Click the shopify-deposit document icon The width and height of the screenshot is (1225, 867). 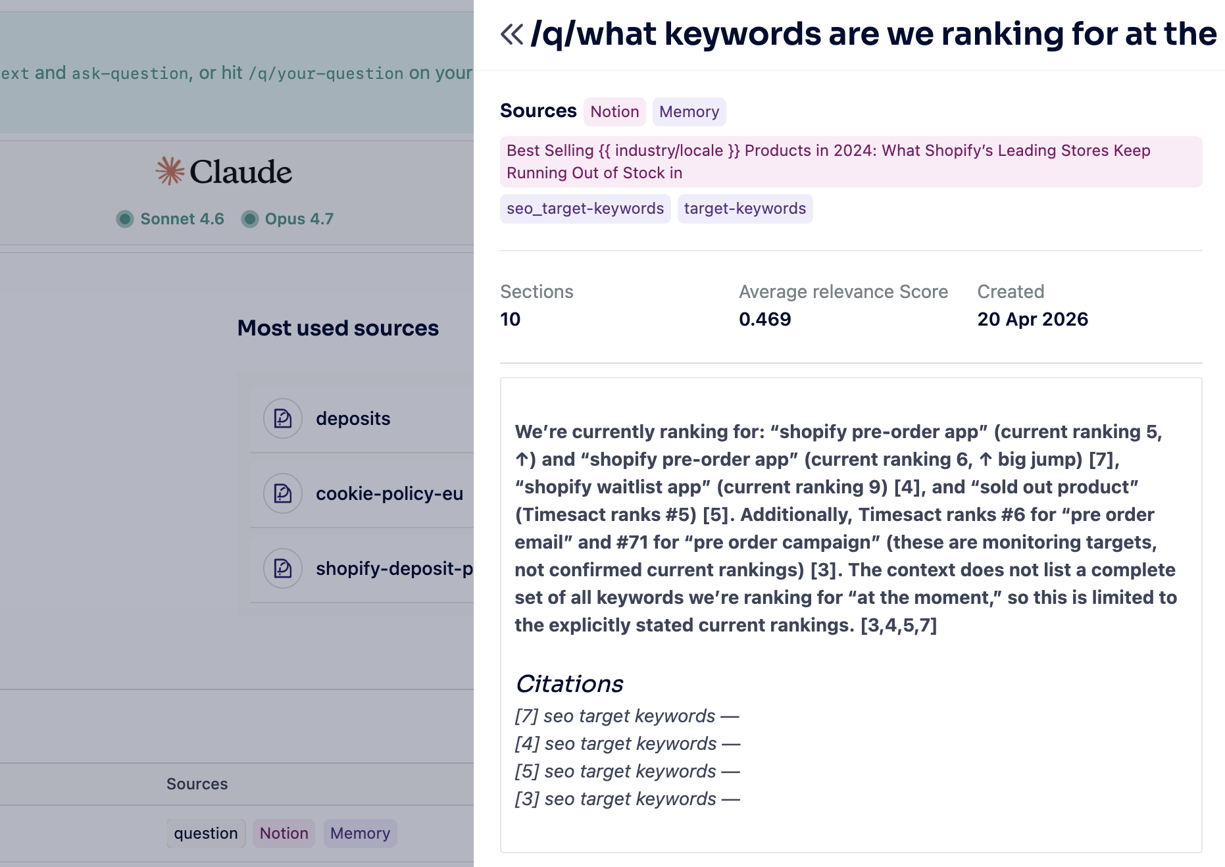point(283,568)
